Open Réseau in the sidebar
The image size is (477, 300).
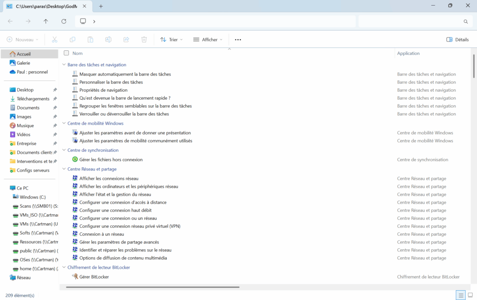pos(23,278)
